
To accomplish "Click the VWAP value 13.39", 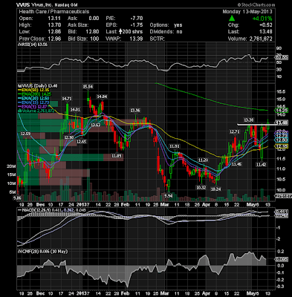I will point(137,39).
